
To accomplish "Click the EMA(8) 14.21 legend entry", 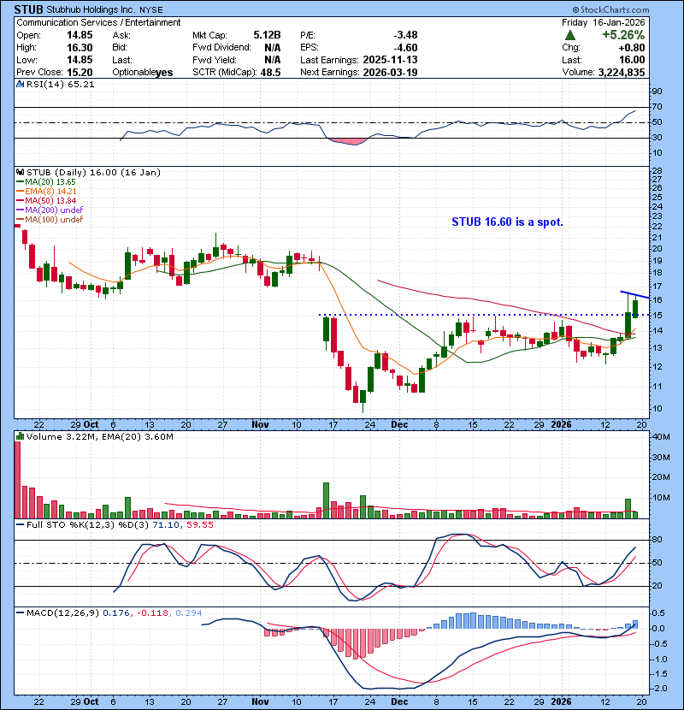I will (x=46, y=191).
